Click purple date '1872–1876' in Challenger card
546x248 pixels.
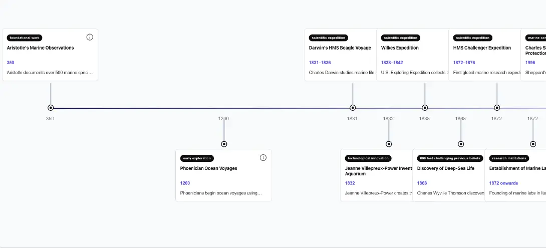pyautogui.click(x=464, y=63)
